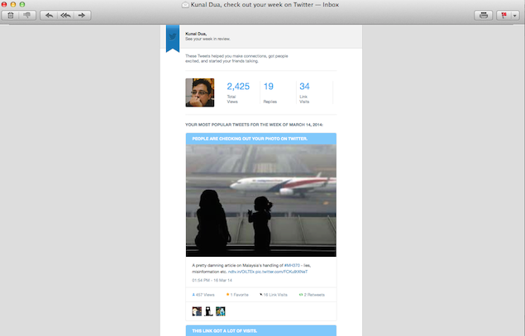Open the first follower avatar under the tweet

197,311
